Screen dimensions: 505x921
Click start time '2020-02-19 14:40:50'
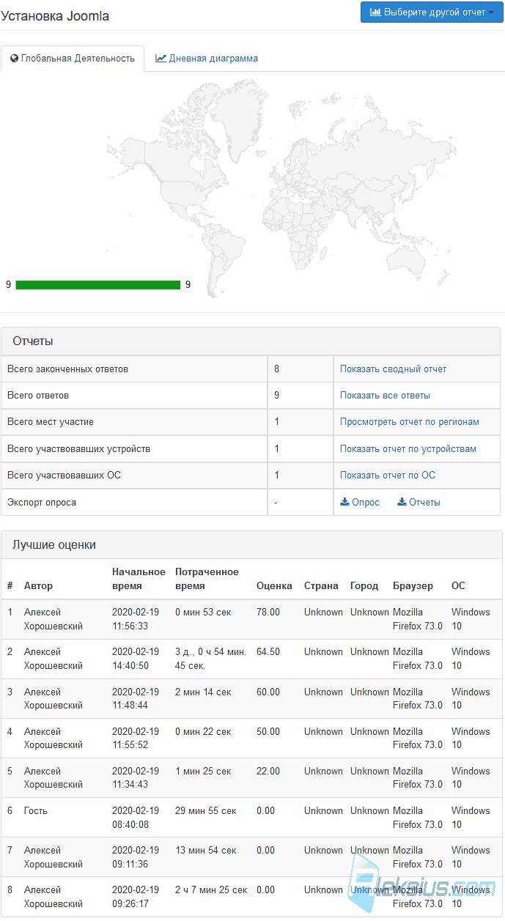(x=136, y=659)
